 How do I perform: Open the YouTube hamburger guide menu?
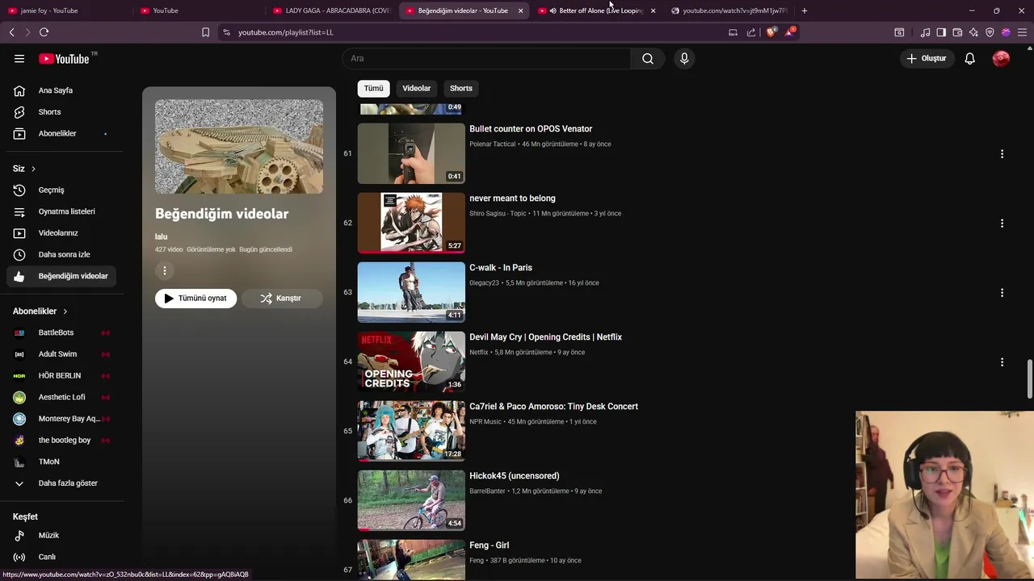(19, 58)
